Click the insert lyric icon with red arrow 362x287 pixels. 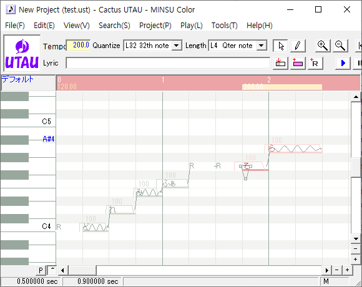coord(280,63)
